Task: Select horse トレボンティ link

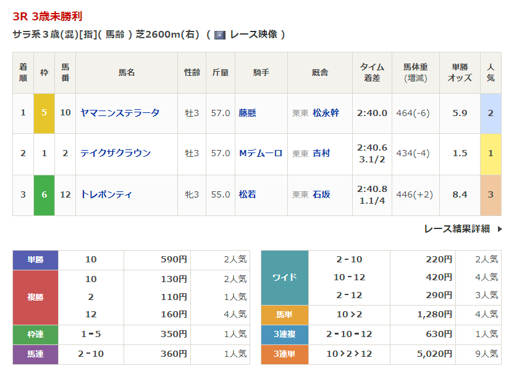Action: (x=106, y=194)
